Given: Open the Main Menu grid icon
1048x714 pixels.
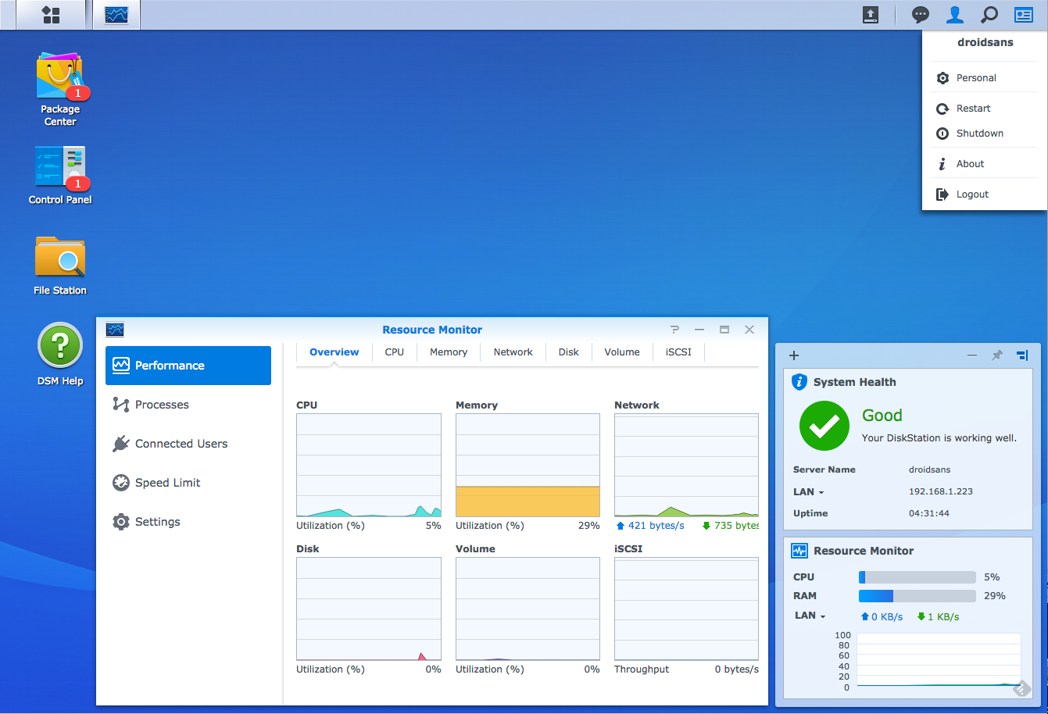Looking at the screenshot, I should (51, 15).
